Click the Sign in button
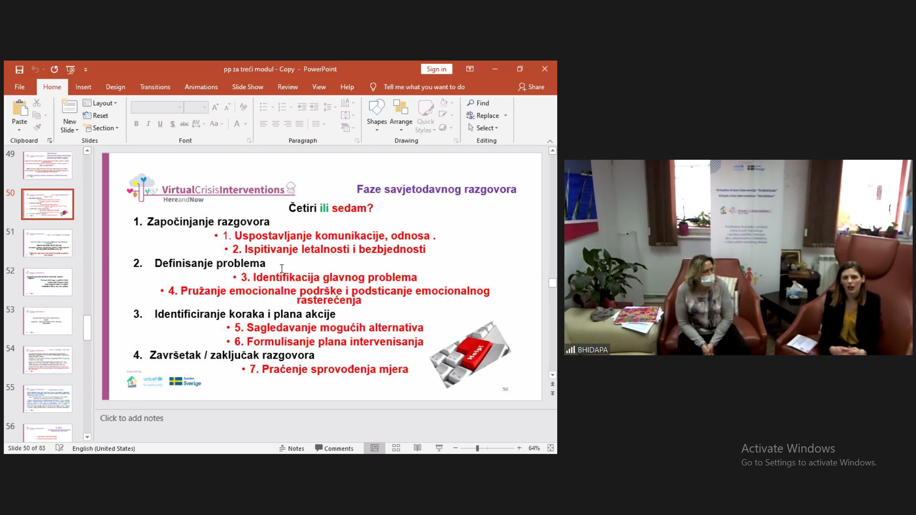This screenshot has width=916, height=515. coord(436,69)
